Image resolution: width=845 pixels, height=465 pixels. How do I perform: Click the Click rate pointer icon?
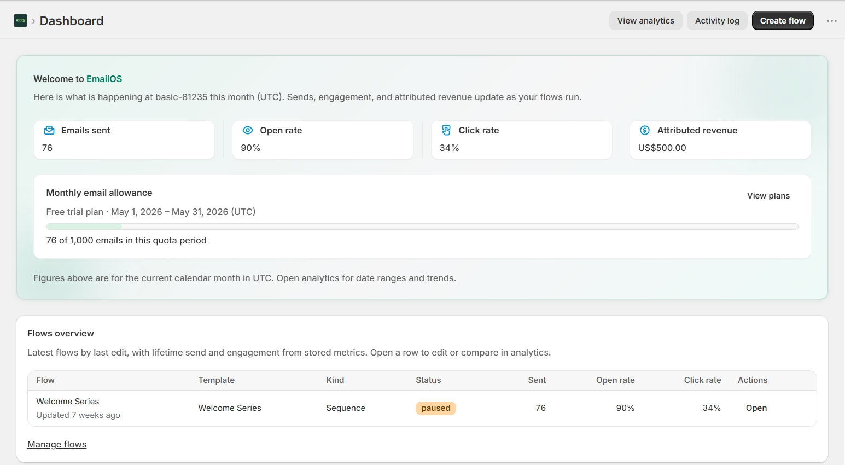(x=446, y=130)
